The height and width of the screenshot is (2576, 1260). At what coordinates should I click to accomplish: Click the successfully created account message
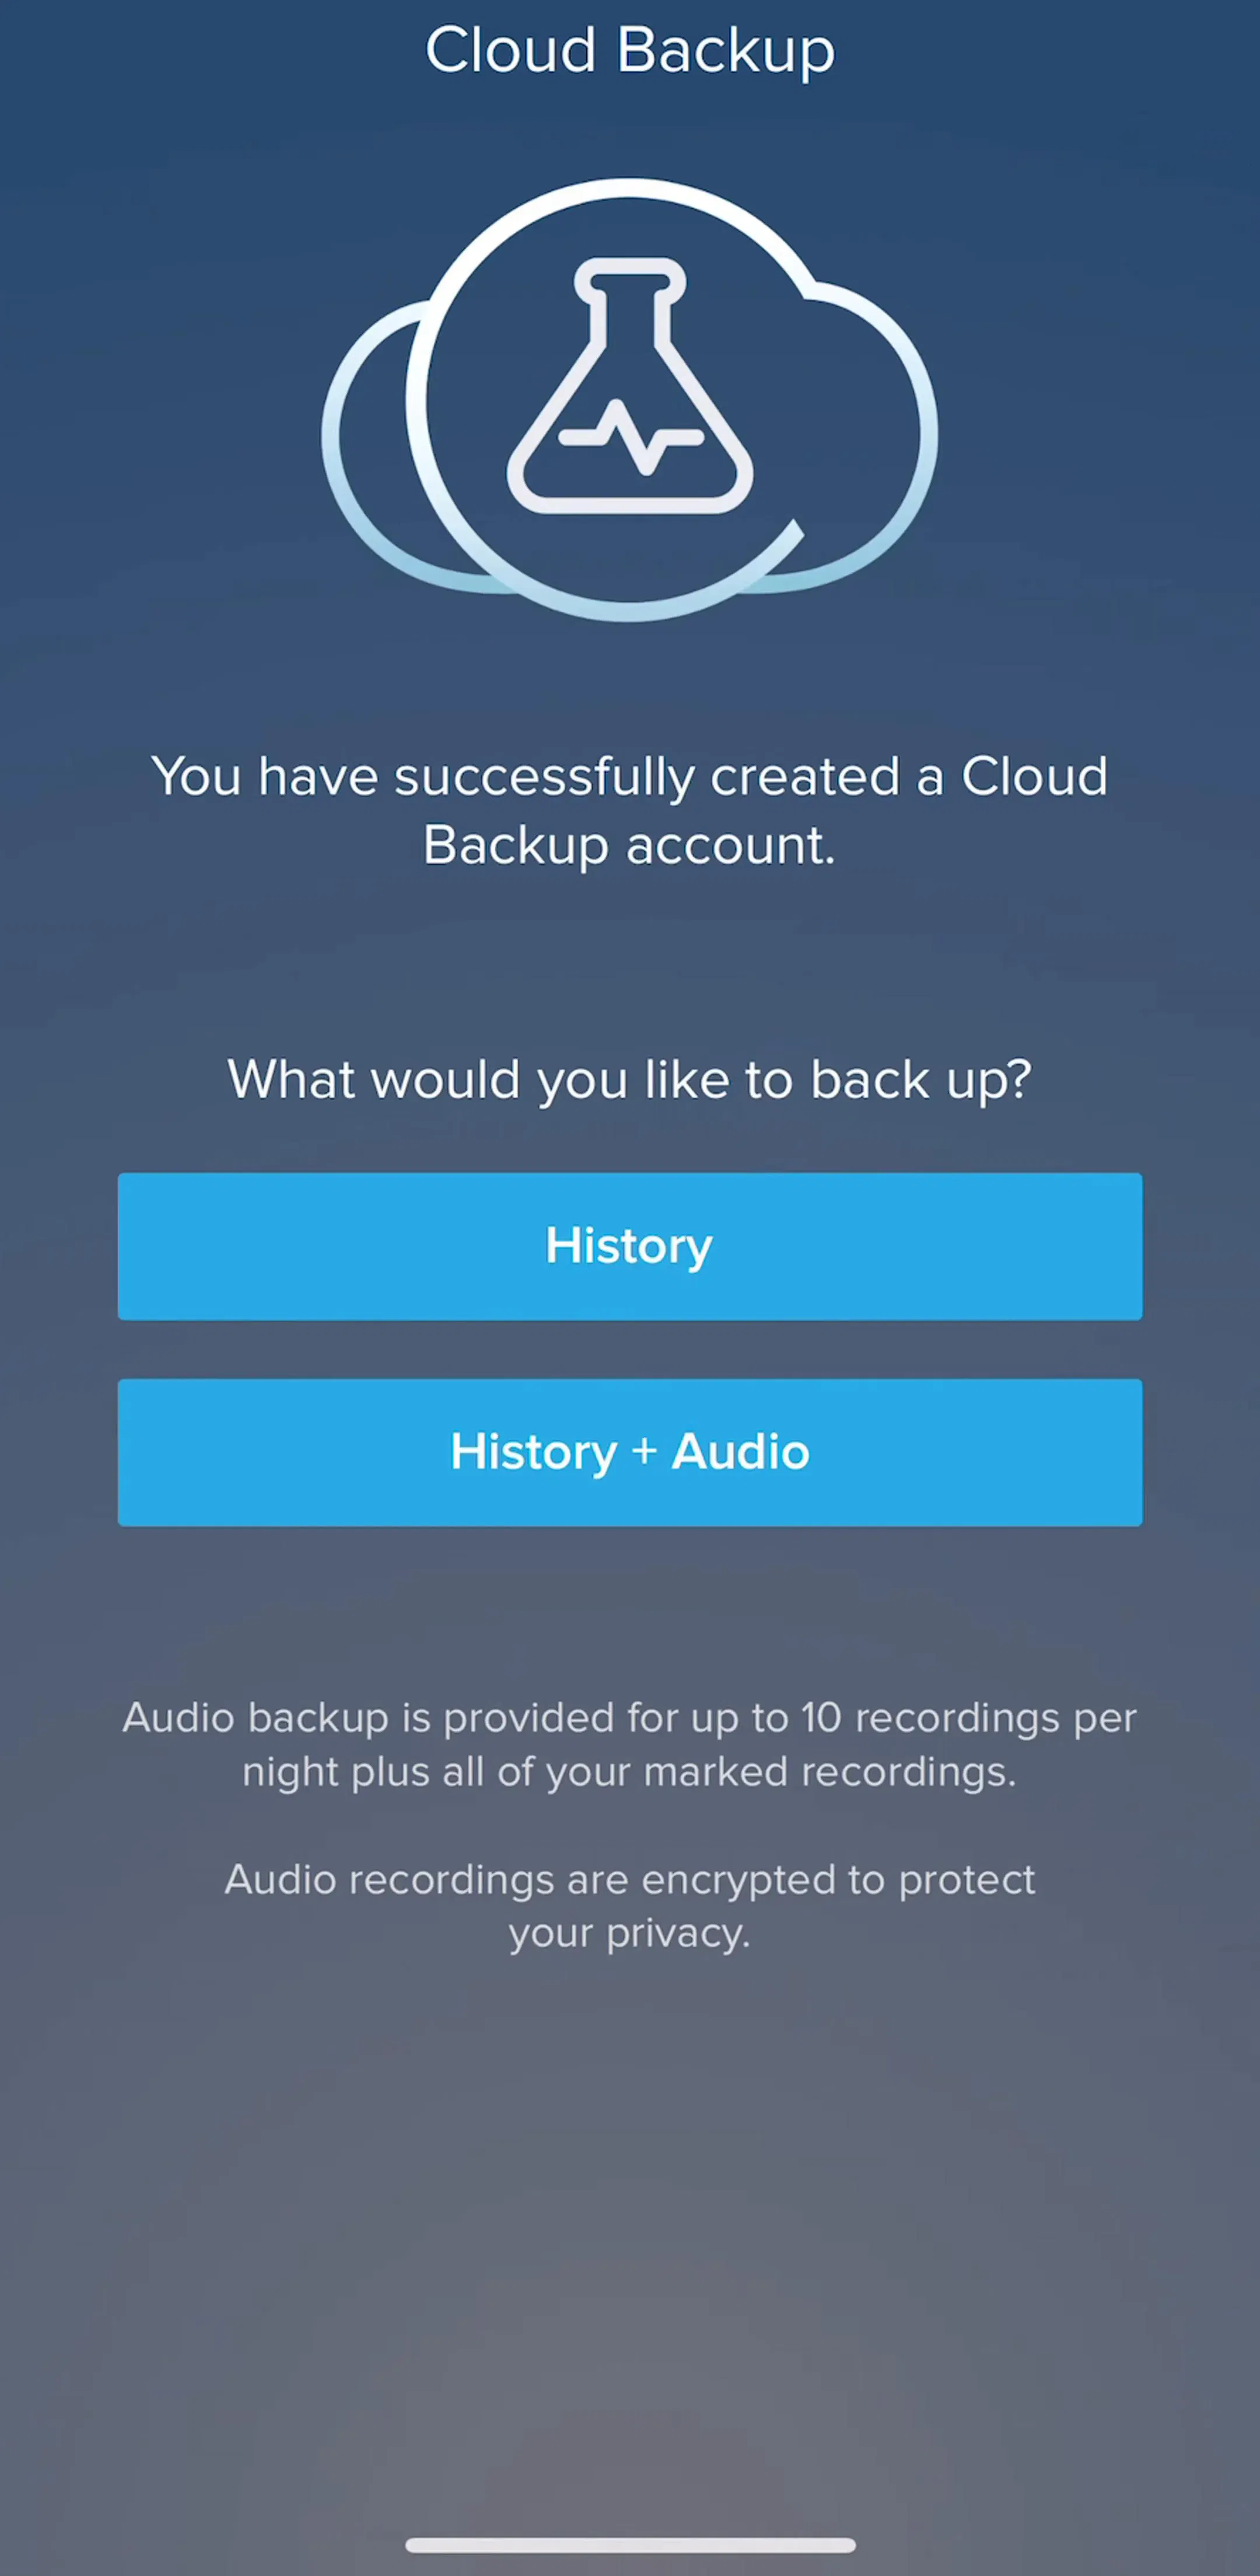(x=629, y=810)
